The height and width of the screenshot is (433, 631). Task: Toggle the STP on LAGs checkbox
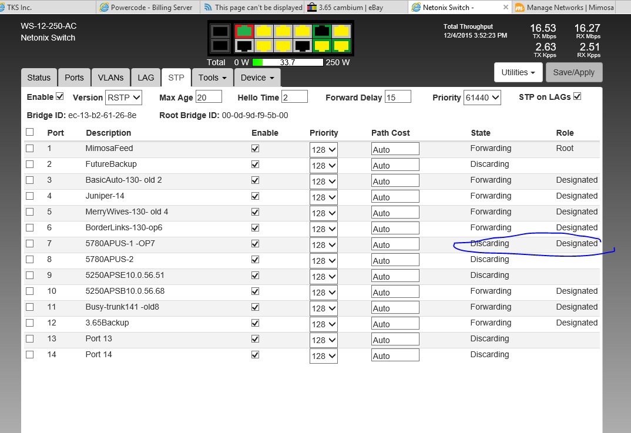pos(576,96)
